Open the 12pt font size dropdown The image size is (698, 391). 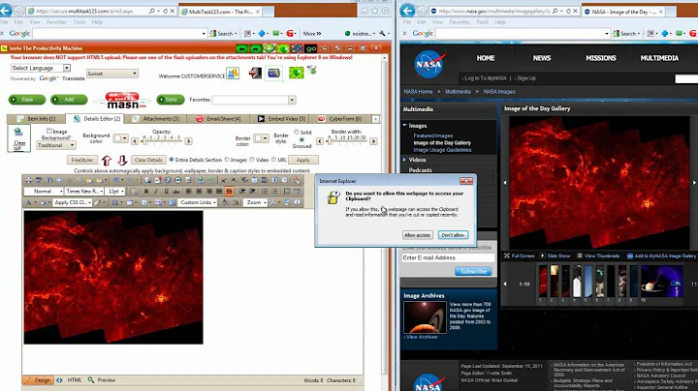coord(115,191)
